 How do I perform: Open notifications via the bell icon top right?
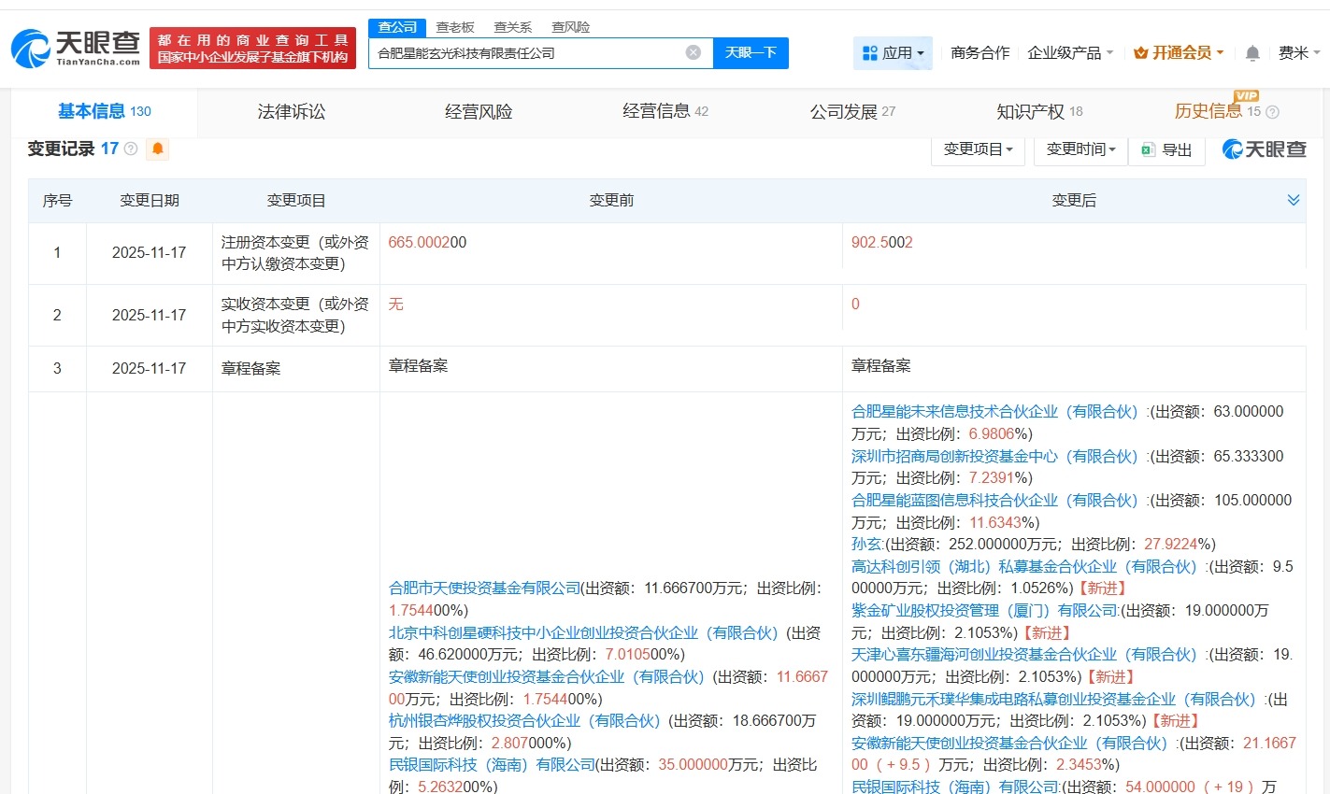(1251, 53)
